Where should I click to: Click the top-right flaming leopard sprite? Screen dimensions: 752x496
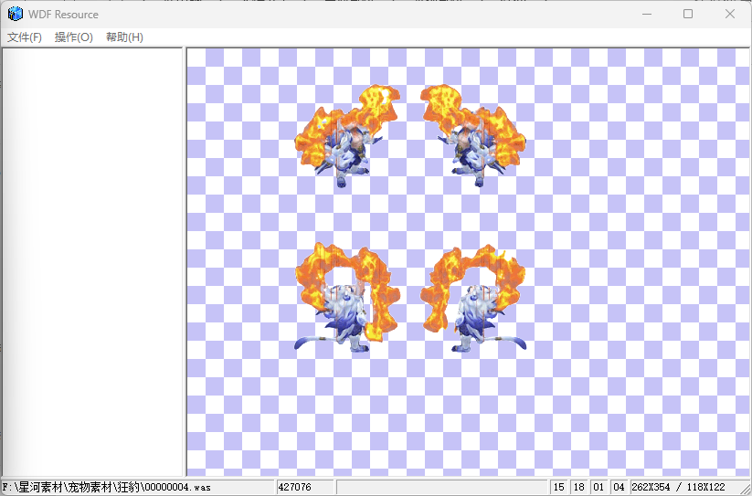point(472,135)
